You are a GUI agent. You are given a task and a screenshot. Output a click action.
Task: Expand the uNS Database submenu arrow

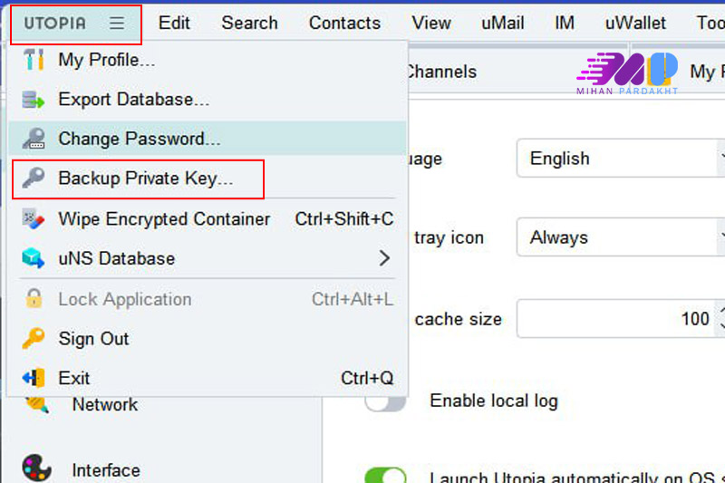click(384, 259)
